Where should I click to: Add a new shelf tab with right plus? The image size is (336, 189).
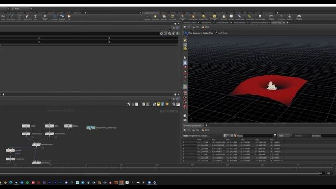(277, 13)
